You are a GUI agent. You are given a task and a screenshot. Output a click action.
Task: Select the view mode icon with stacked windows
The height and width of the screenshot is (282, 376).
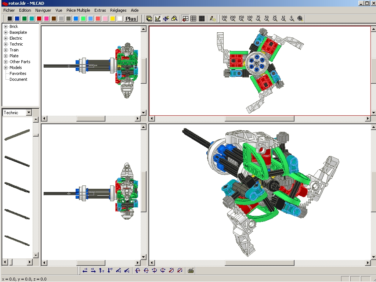[149, 18]
